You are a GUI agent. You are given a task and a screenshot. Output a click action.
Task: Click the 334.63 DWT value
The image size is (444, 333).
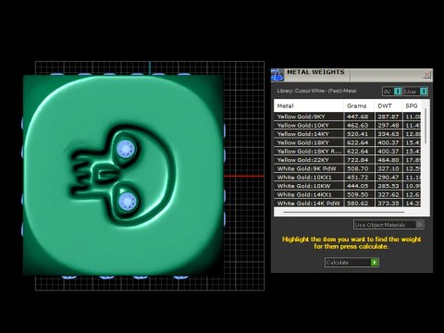click(388, 134)
